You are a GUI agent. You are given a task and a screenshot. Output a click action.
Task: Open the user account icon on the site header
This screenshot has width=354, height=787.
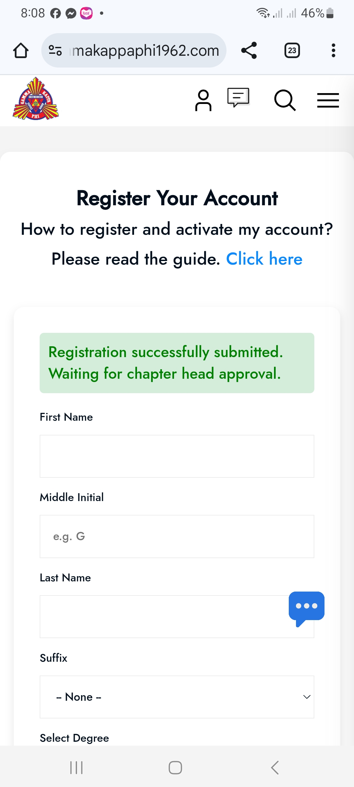204,100
